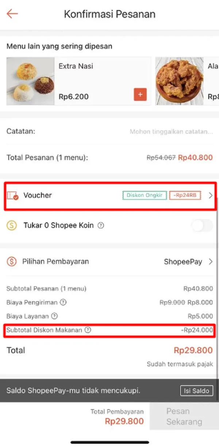This screenshot has width=219, height=448.
Task: Toggle the Tukar Shopee Koin switch
Action: point(202,226)
